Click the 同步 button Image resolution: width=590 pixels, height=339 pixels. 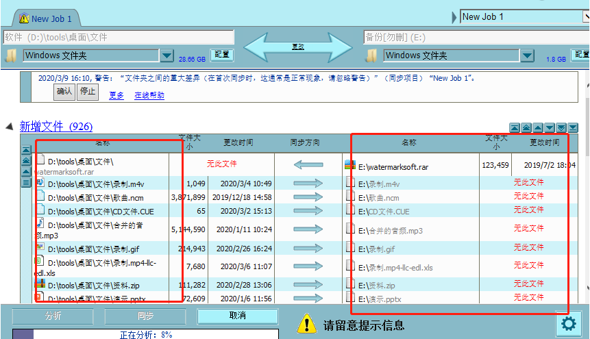145,316
